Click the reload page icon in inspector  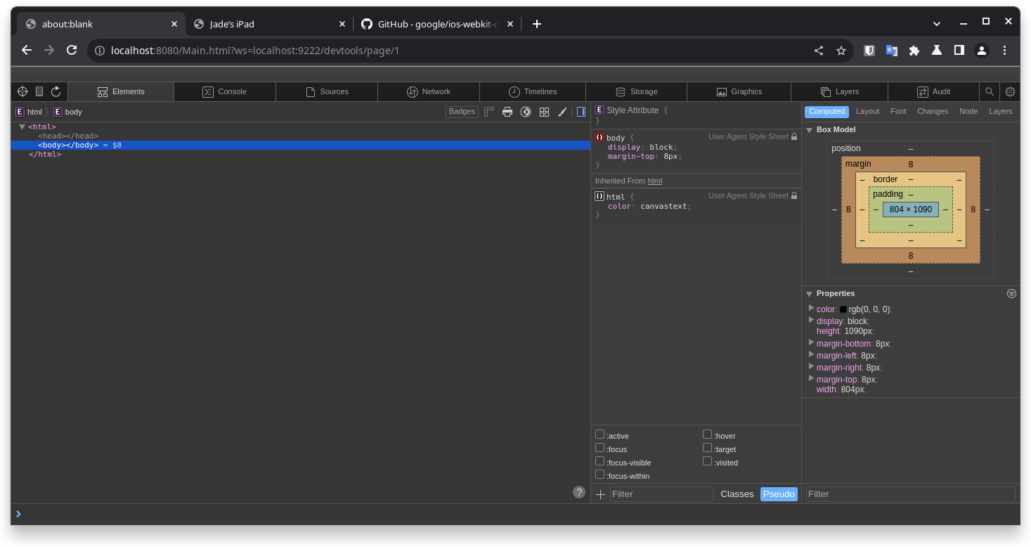(x=56, y=91)
